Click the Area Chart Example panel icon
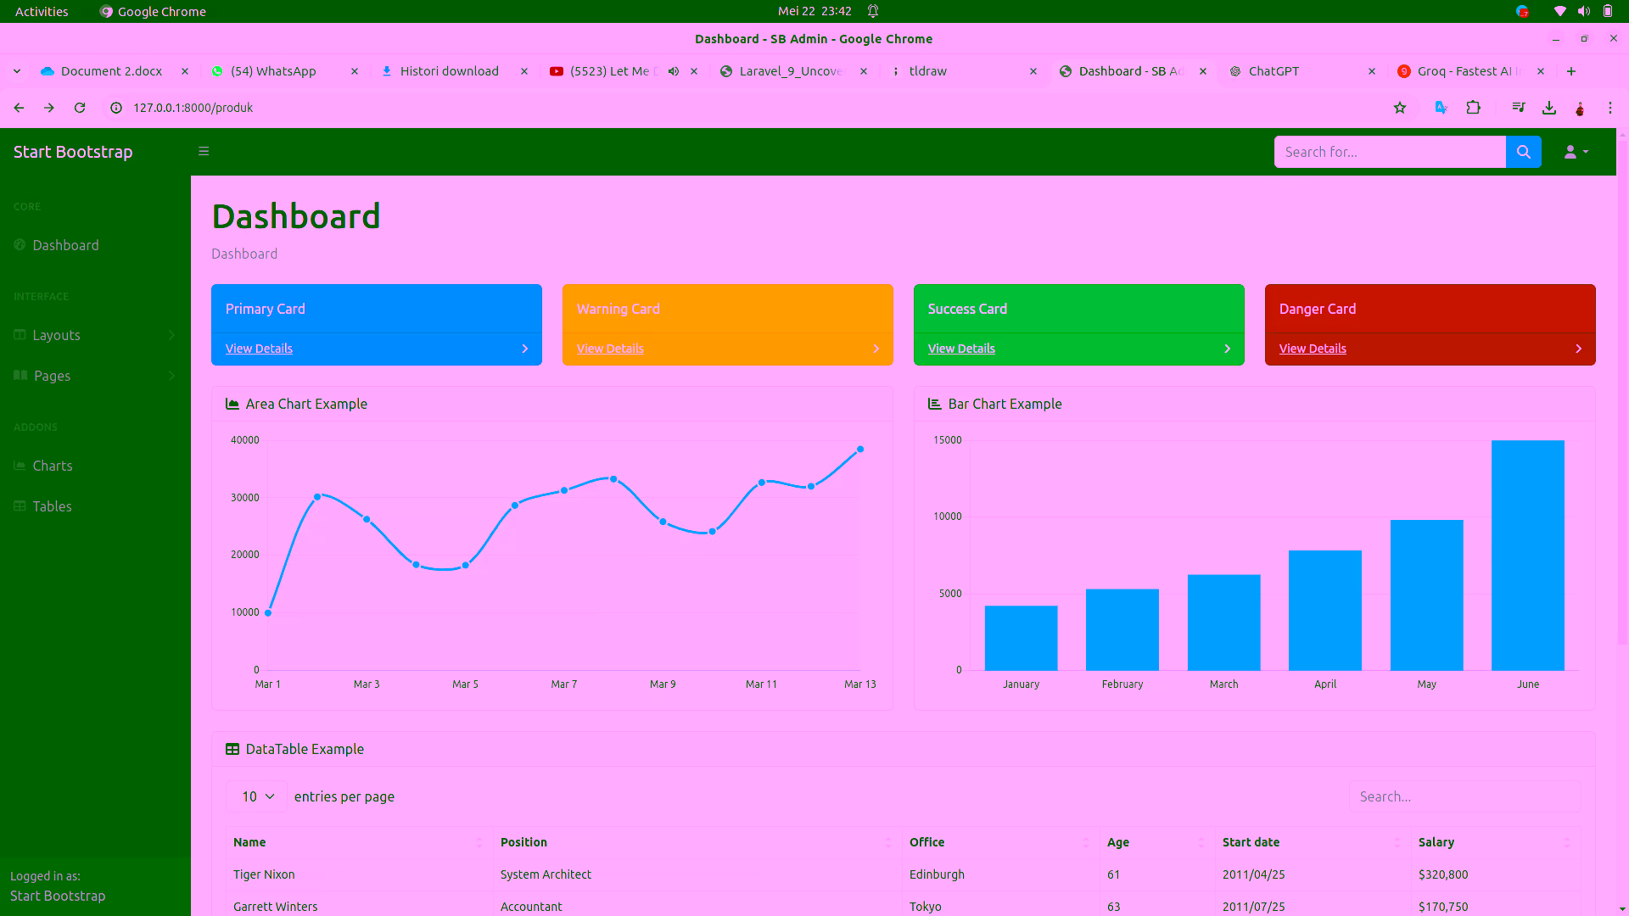This screenshot has width=1629, height=916. tap(232, 404)
